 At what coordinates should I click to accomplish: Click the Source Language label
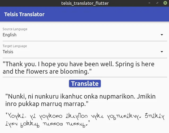15,29
